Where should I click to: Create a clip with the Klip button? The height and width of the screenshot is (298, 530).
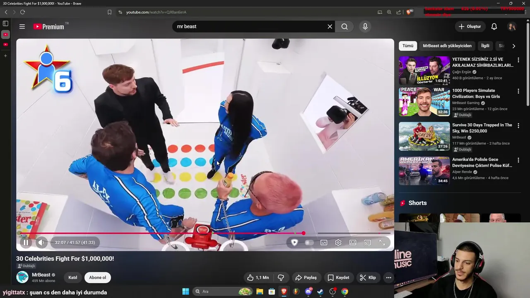coord(368,278)
